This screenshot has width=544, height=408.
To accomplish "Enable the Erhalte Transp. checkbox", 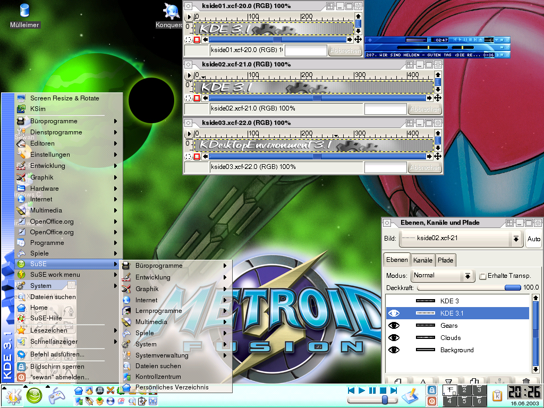I will 482,276.
